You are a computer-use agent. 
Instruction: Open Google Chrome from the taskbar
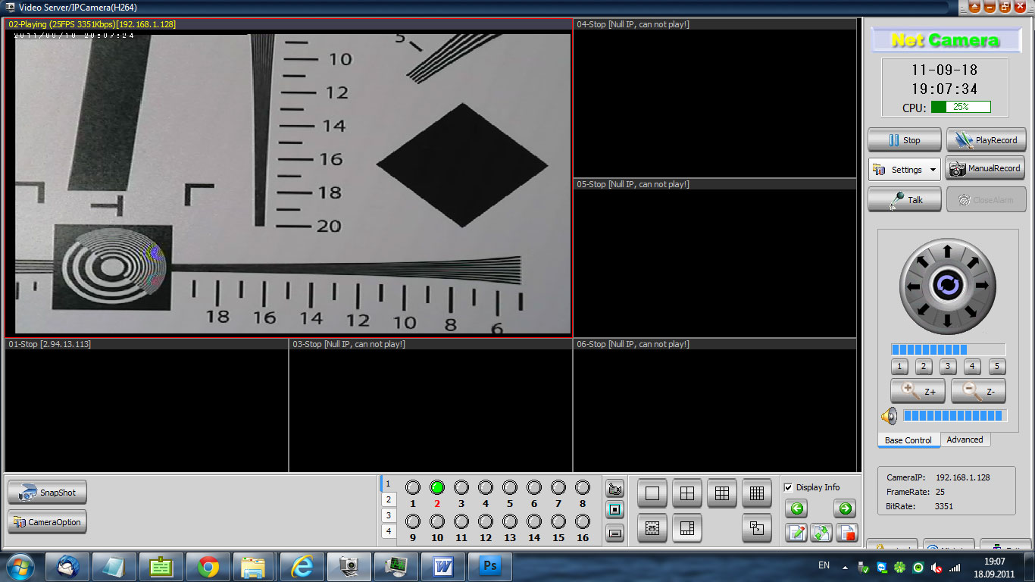208,567
